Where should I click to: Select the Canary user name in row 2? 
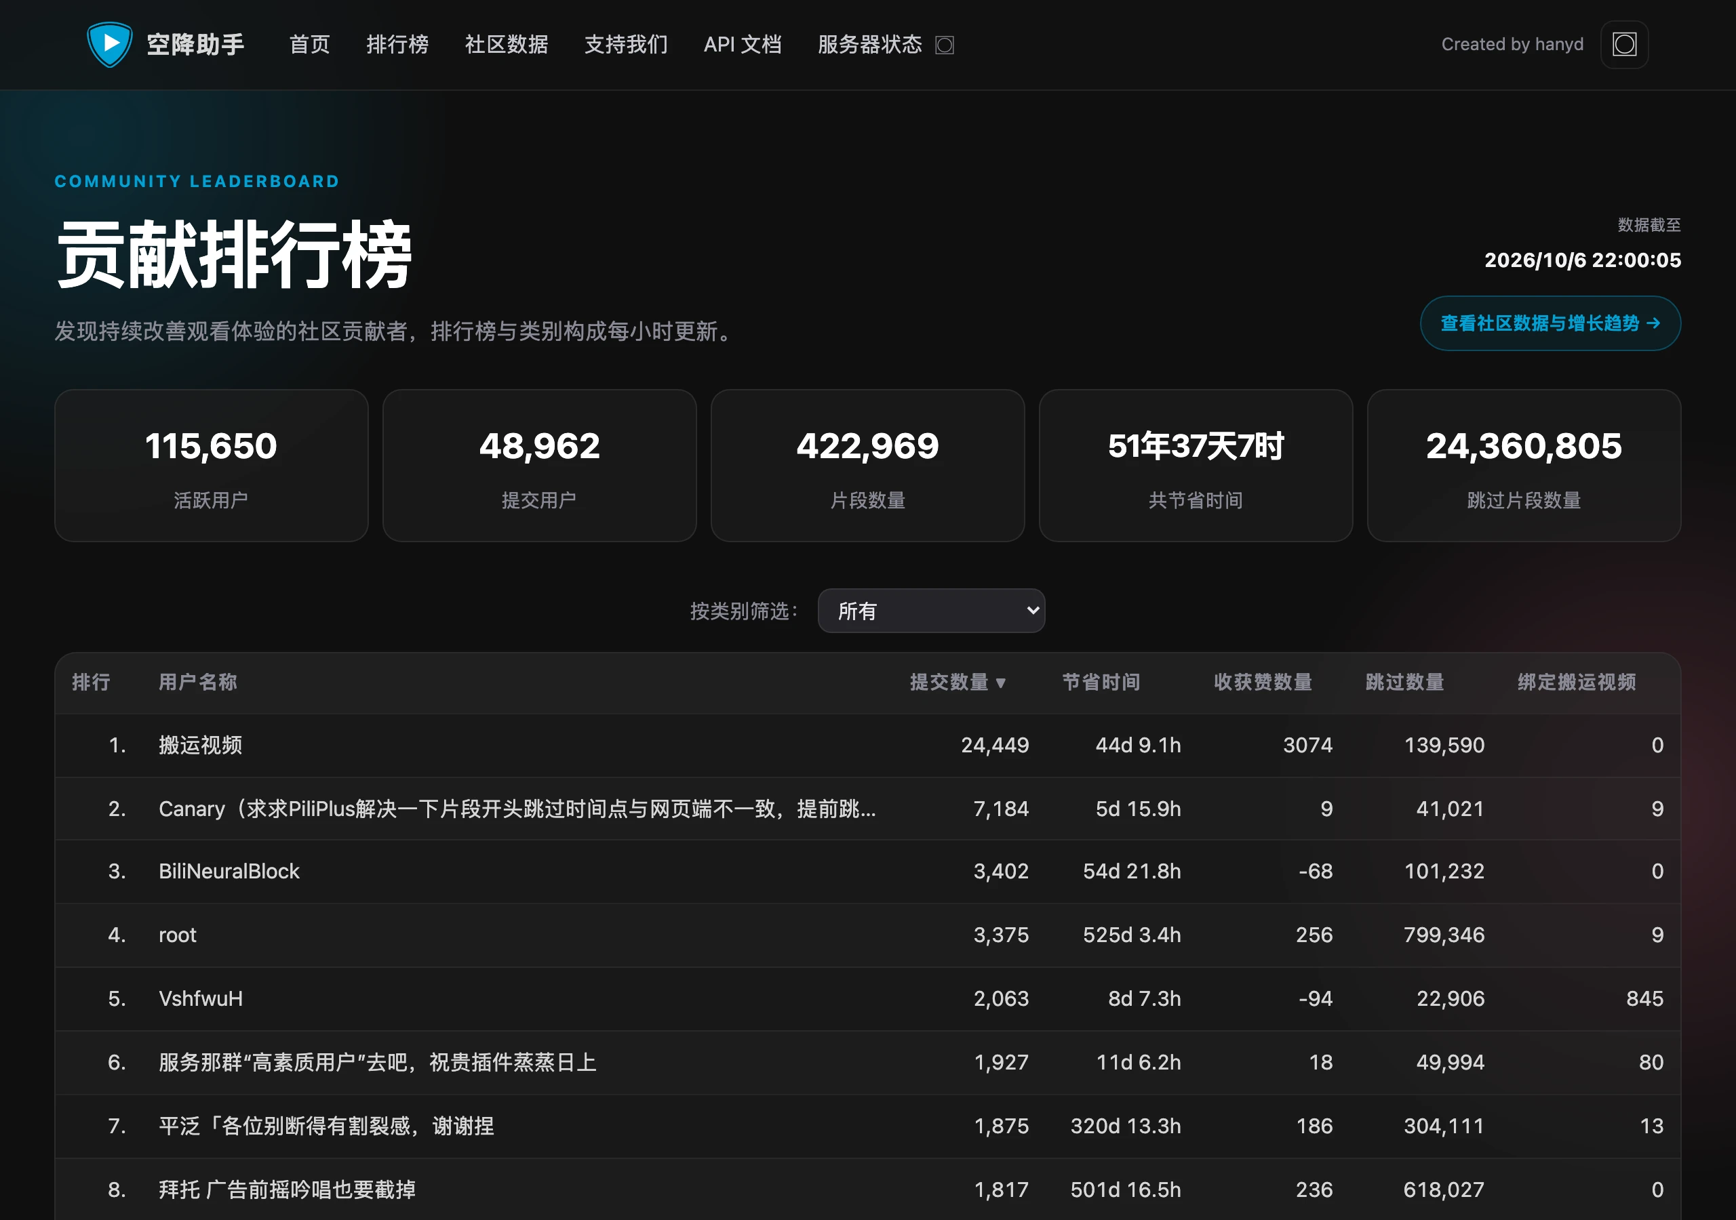tap(517, 809)
